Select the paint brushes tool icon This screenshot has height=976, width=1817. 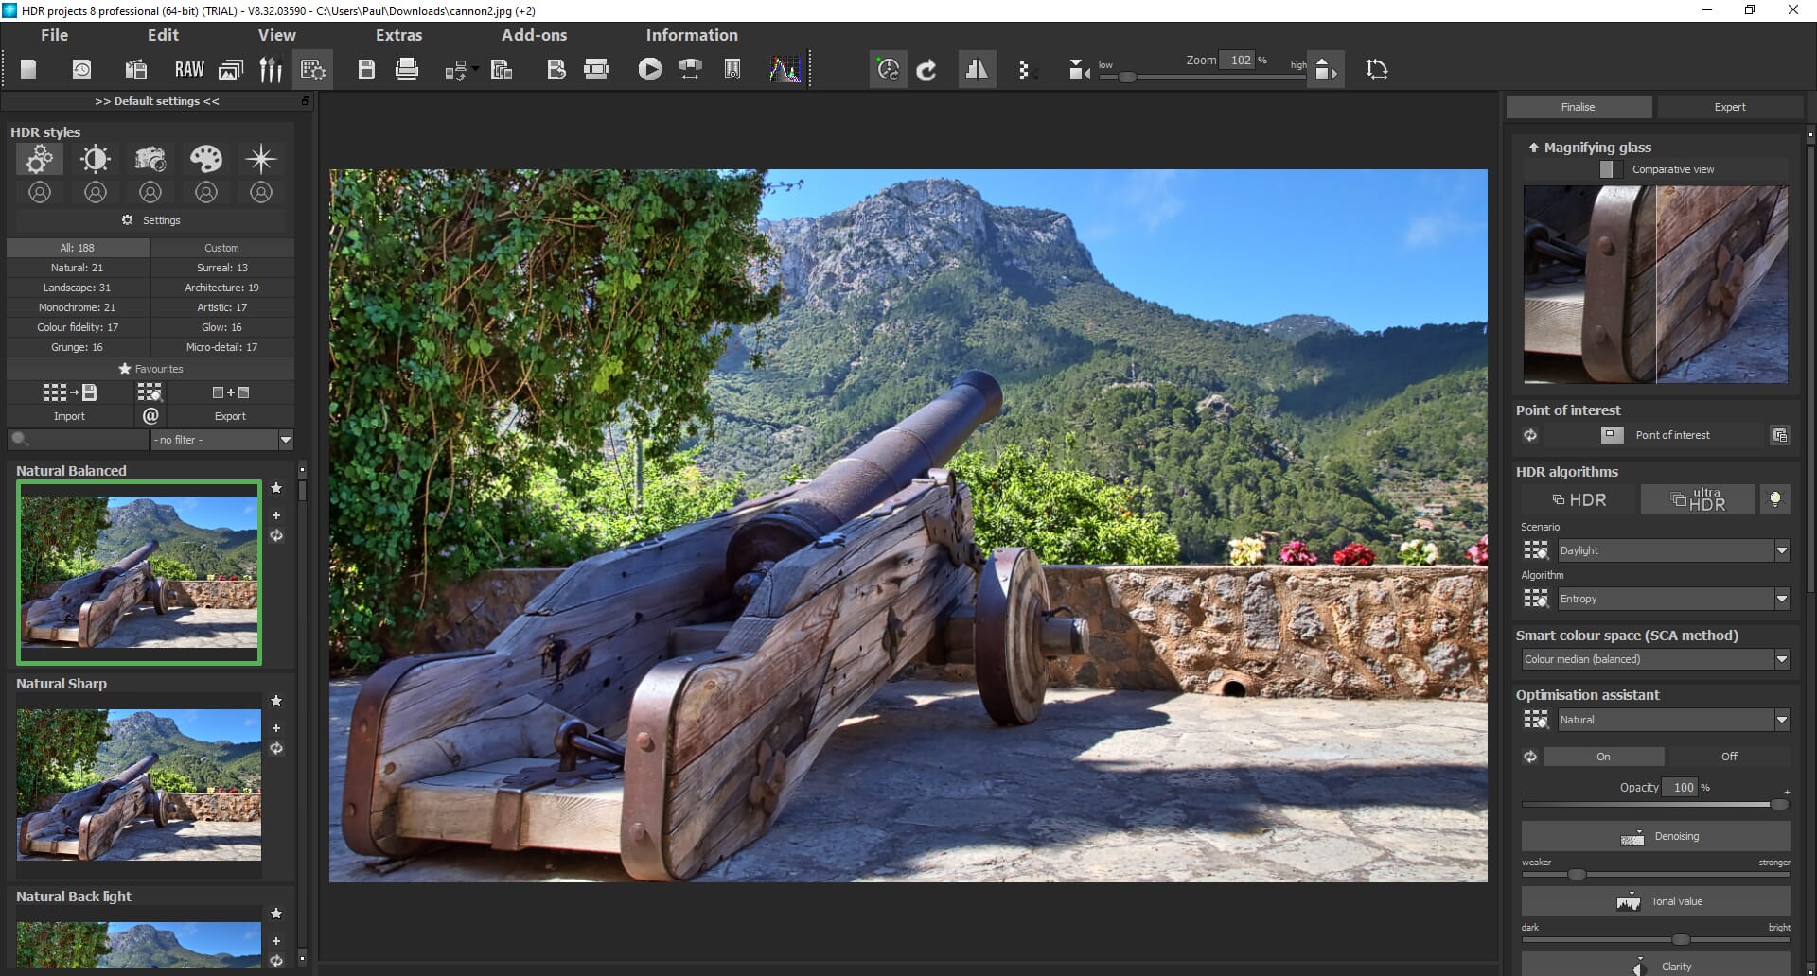pyautogui.click(x=271, y=69)
